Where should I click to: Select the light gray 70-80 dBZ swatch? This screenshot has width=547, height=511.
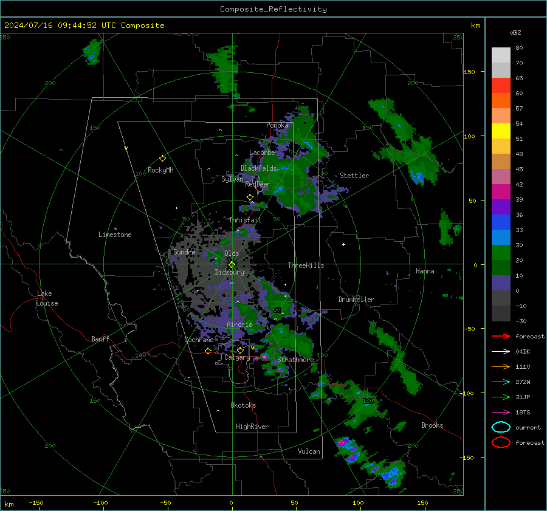[x=501, y=55]
